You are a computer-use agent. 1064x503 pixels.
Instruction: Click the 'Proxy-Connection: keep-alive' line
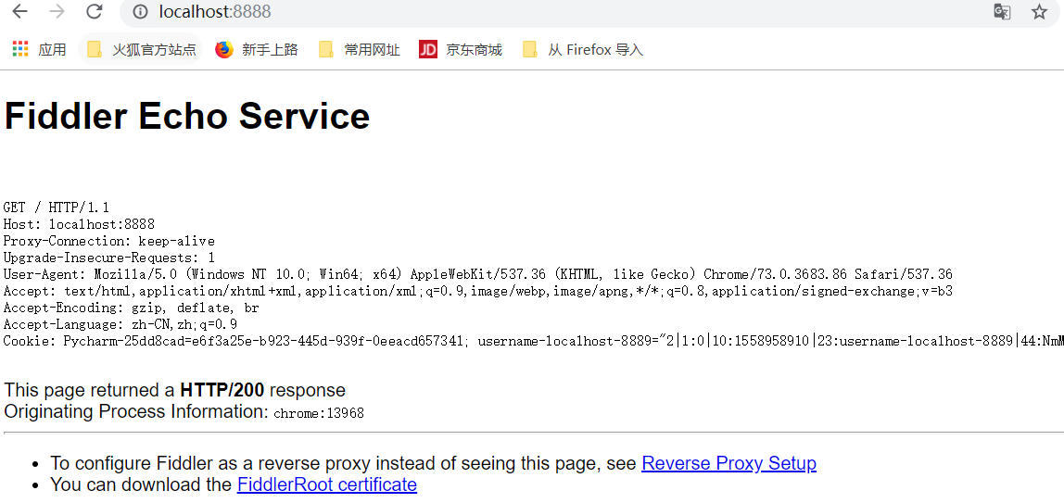point(109,241)
